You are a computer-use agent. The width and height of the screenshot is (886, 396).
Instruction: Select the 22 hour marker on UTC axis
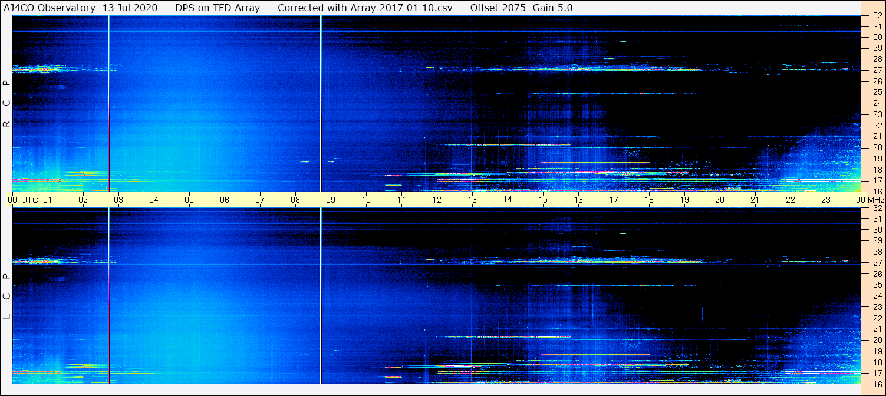[791, 200]
